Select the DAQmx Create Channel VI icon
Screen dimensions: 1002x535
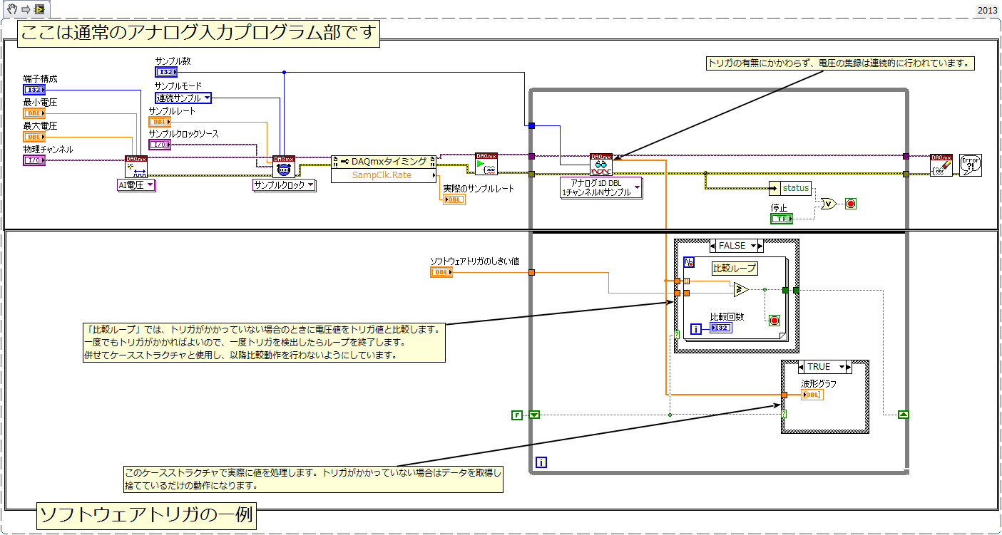[136, 166]
